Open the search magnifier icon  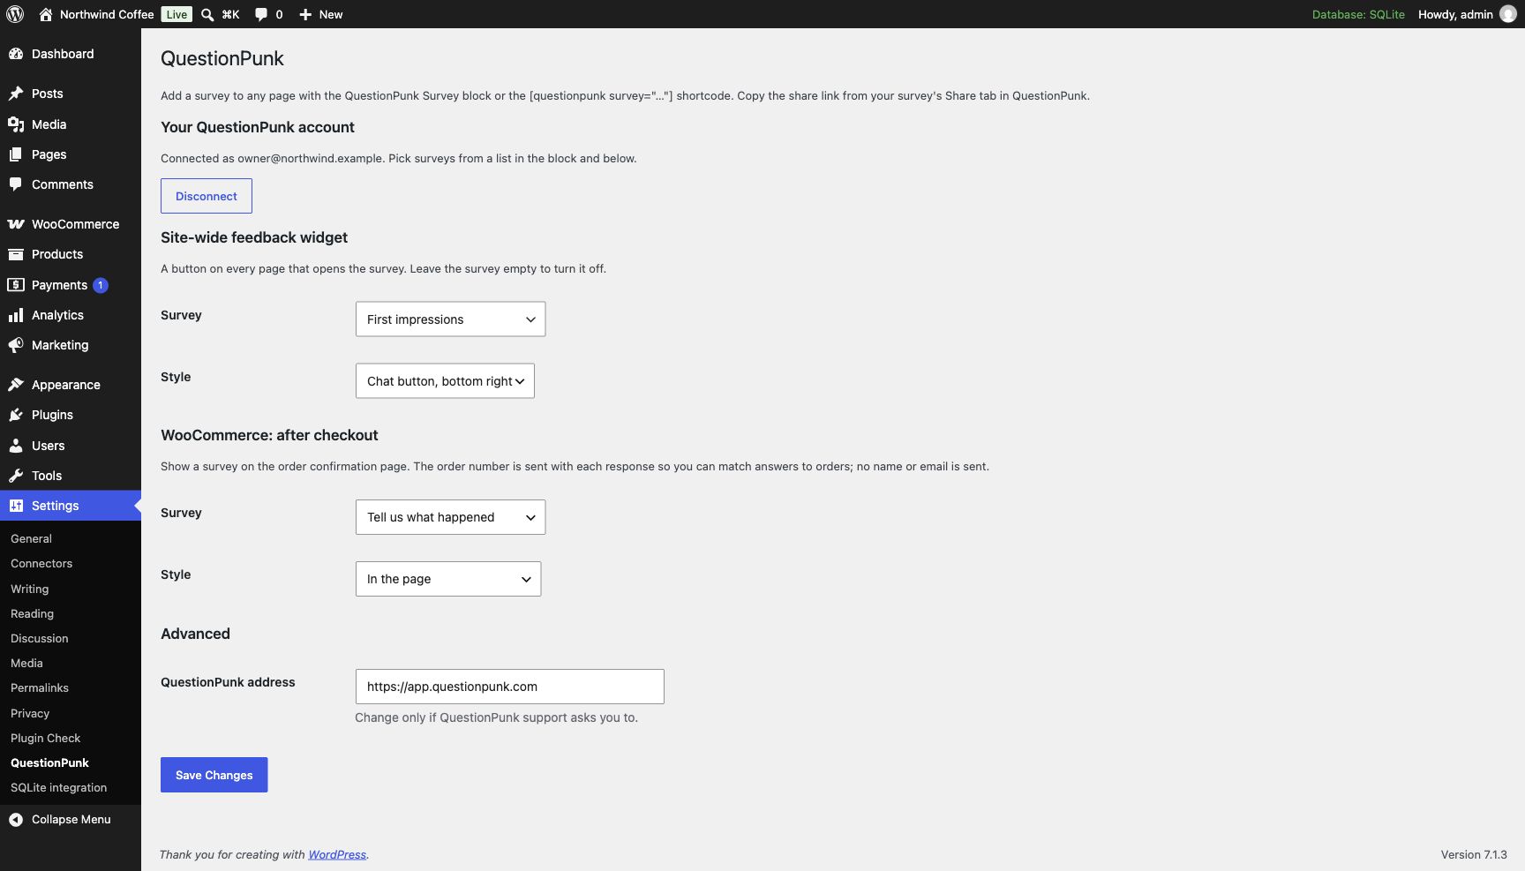(x=207, y=14)
